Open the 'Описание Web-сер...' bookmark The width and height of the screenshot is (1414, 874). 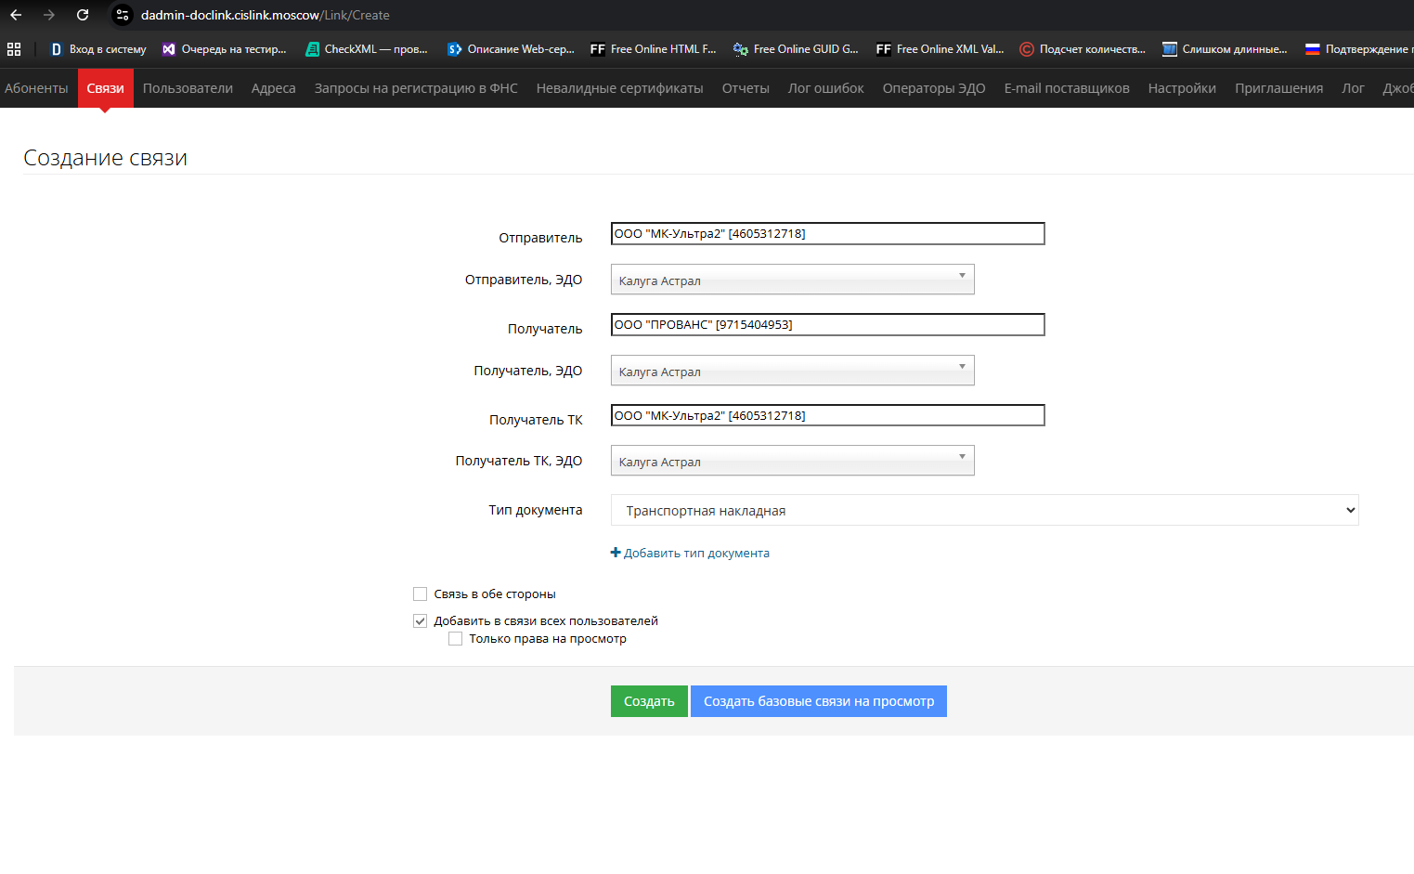coord(511,49)
